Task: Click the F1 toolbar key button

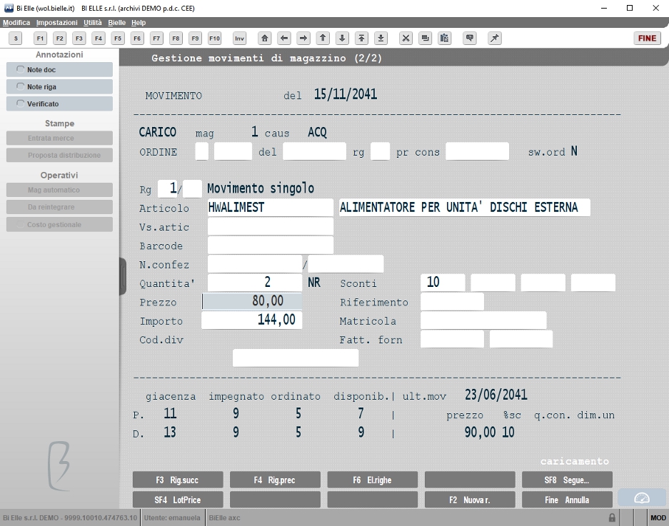Action: click(40, 39)
